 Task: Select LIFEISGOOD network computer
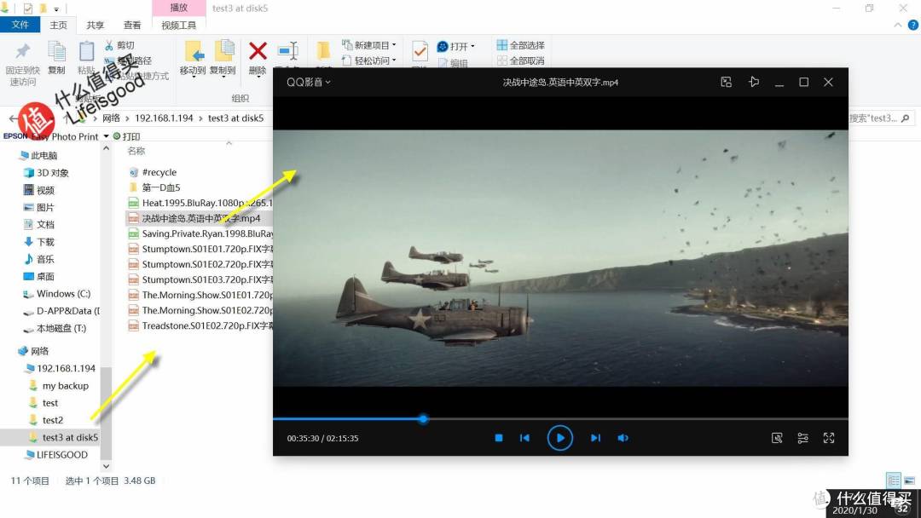click(x=55, y=455)
